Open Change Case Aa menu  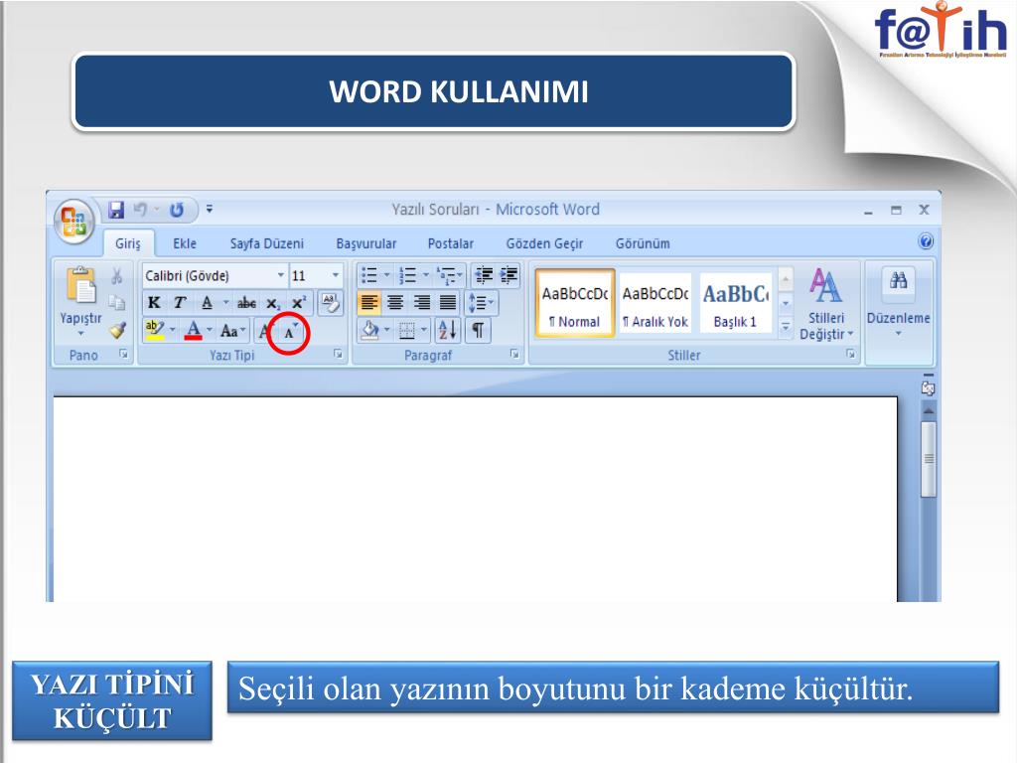pos(232,330)
